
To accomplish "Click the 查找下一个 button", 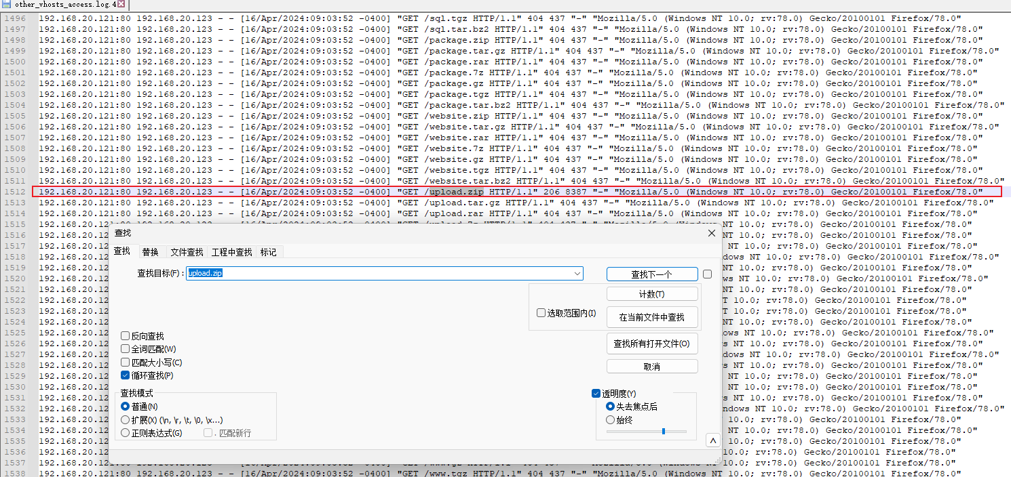I will (652, 274).
